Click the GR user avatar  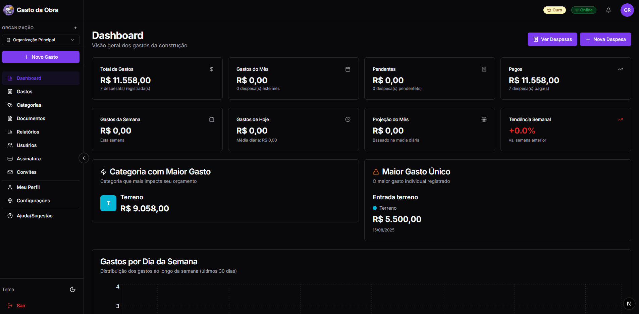(627, 10)
